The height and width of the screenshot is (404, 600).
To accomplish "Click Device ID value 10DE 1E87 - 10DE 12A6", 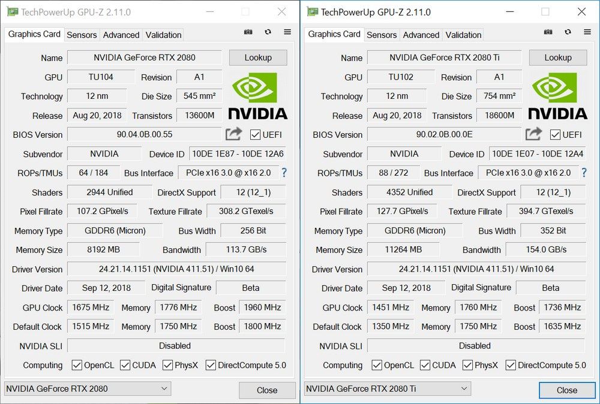I will coord(238,153).
